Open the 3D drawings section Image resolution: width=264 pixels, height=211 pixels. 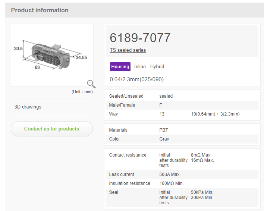coord(28,107)
